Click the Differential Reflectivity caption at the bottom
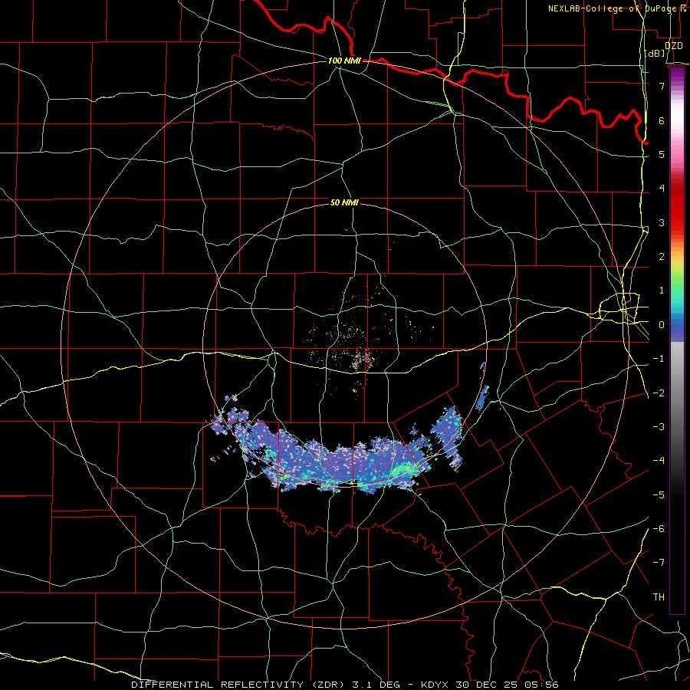The width and height of the screenshot is (690, 690). 344,685
